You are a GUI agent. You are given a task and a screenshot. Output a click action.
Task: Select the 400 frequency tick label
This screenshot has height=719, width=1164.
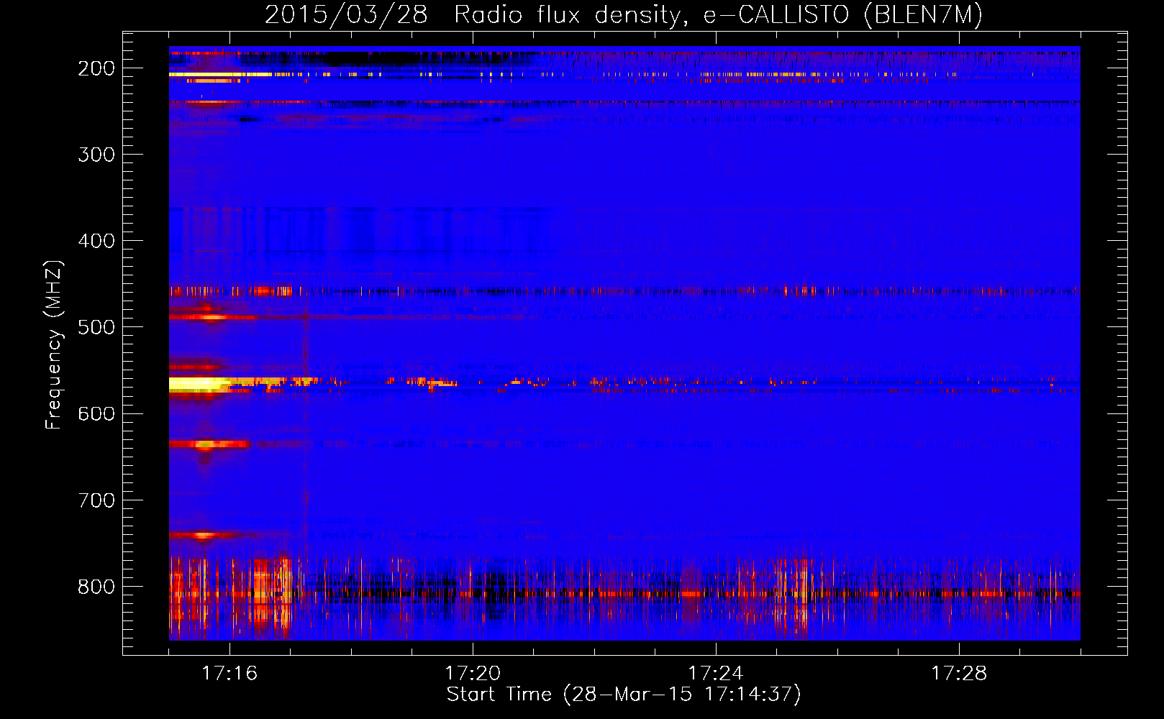point(96,241)
